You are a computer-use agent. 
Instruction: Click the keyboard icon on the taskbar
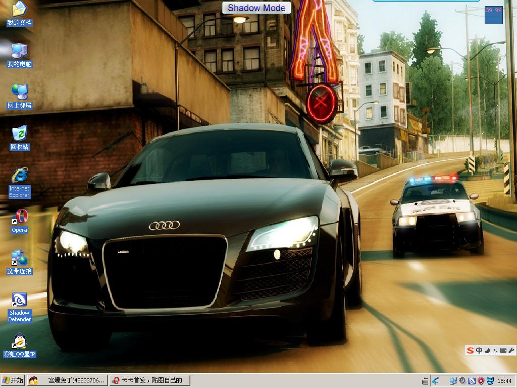[425, 381]
